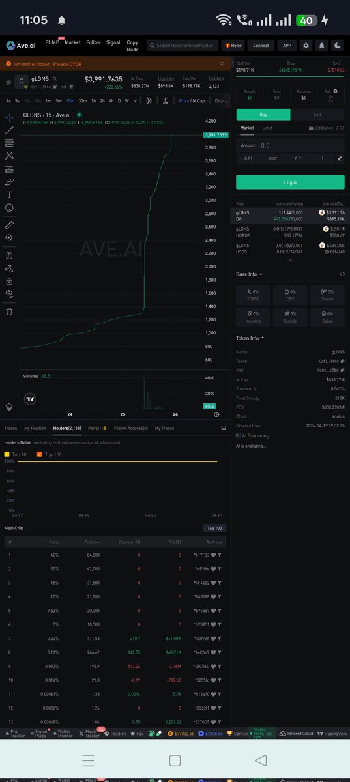Image resolution: width=350 pixels, height=782 pixels.
Task: Close the unverified token warning
Action: [x=222, y=64]
